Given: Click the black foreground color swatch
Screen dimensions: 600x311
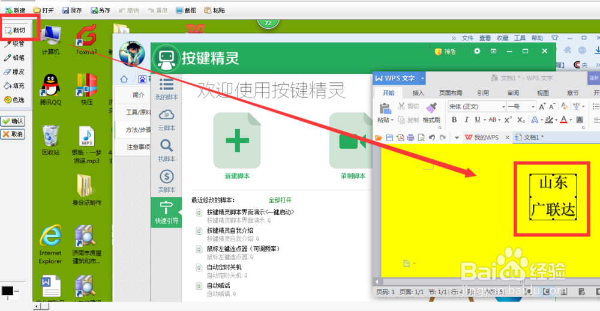Looking at the screenshot, I should coord(7,291).
